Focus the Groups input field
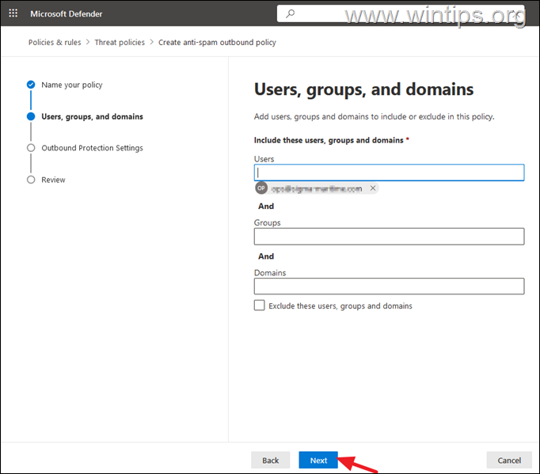The width and height of the screenshot is (540, 474). pos(389,237)
